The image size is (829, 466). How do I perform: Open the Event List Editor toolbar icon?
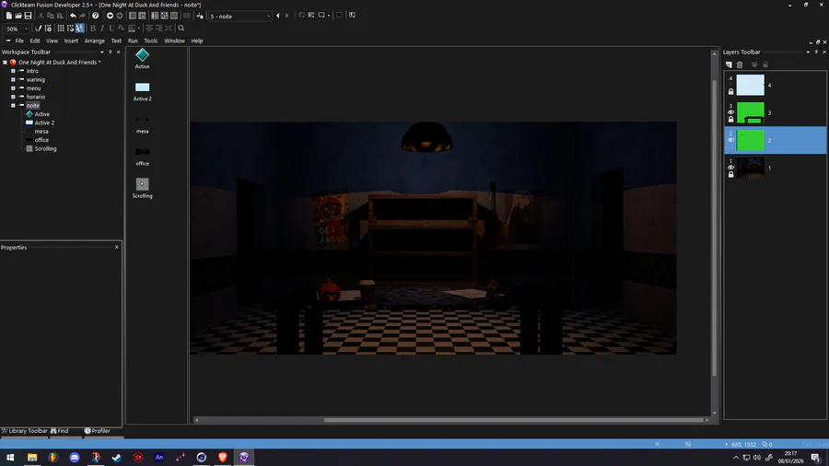click(165, 16)
